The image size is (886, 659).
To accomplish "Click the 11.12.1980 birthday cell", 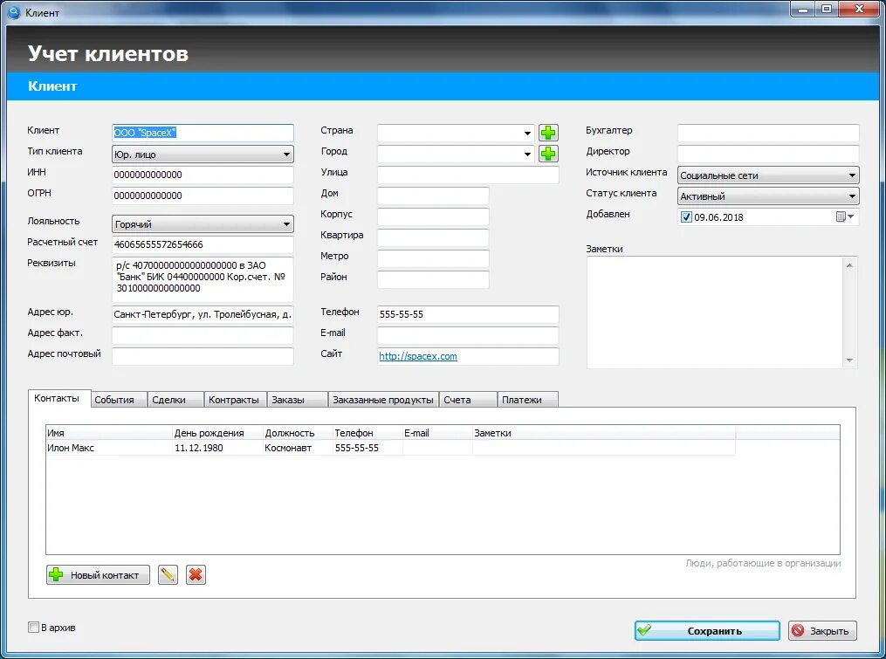I will click(217, 448).
